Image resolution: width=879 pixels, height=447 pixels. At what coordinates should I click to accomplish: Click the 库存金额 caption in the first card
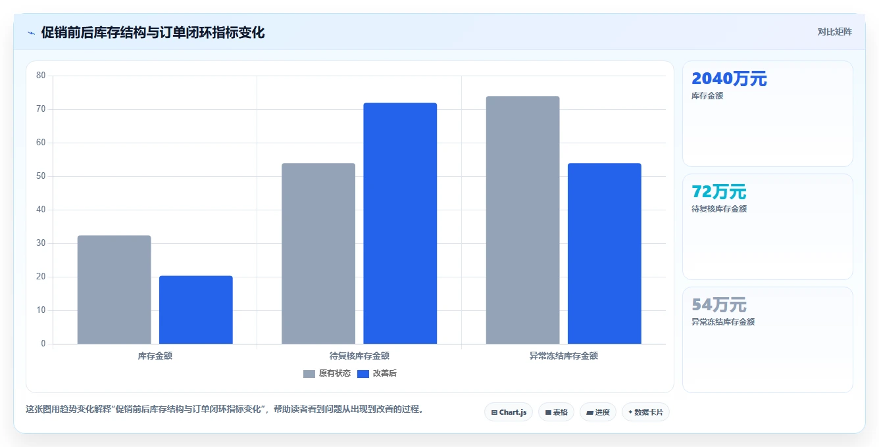coord(707,96)
